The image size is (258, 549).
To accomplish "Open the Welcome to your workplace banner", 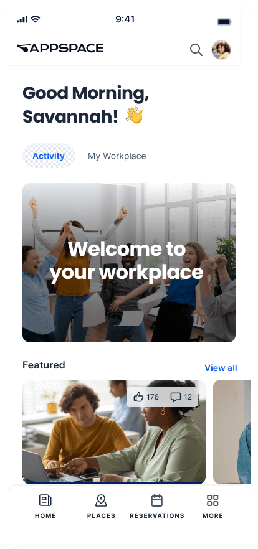I will point(129,263).
